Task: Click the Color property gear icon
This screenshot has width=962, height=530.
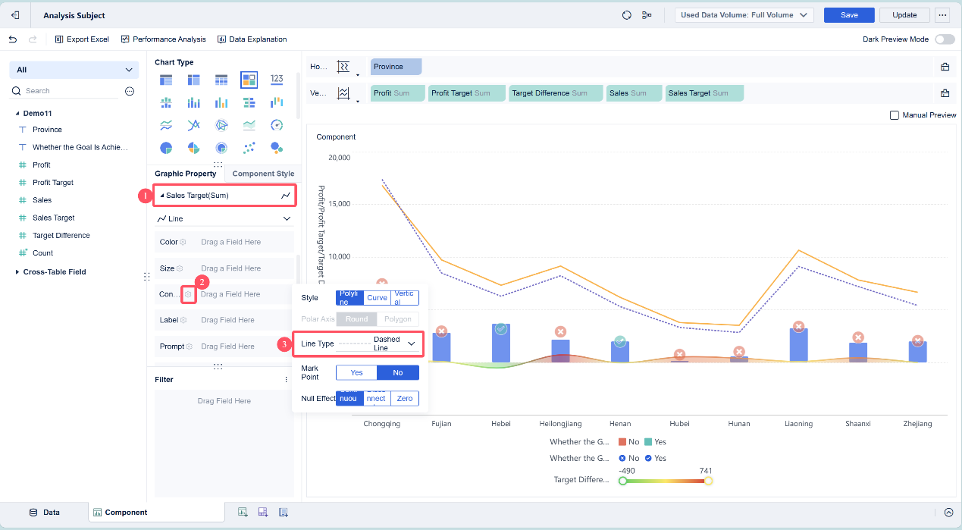Action: pyautogui.click(x=183, y=243)
